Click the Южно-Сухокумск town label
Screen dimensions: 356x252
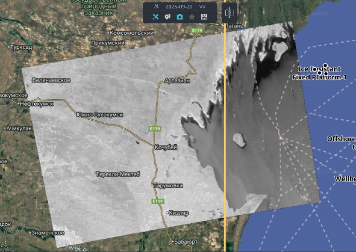[x=99, y=114]
